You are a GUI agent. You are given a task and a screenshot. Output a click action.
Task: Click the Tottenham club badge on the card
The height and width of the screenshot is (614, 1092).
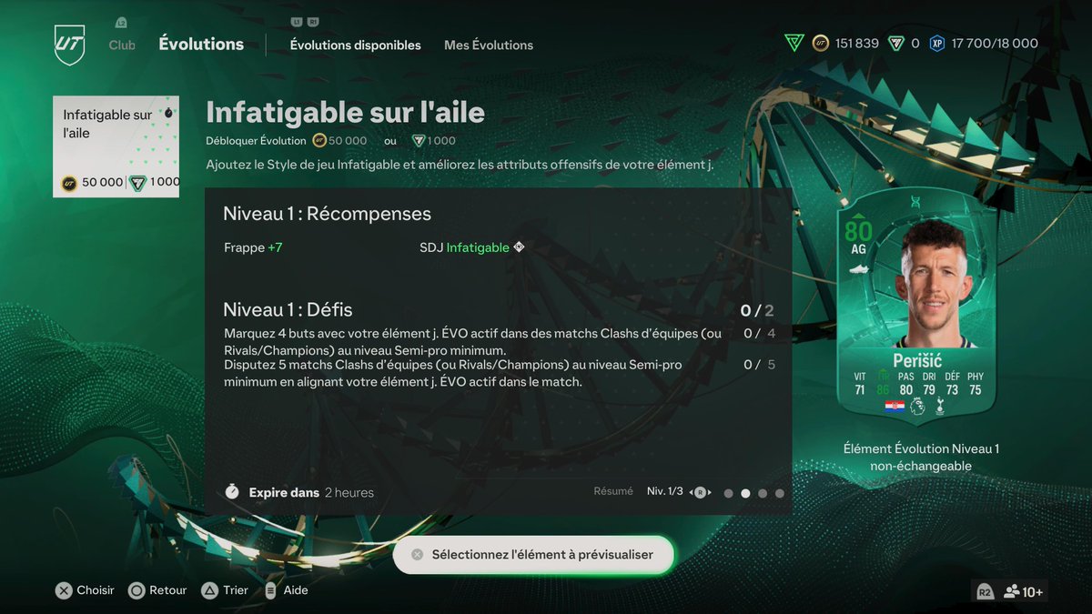(x=939, y=407)
